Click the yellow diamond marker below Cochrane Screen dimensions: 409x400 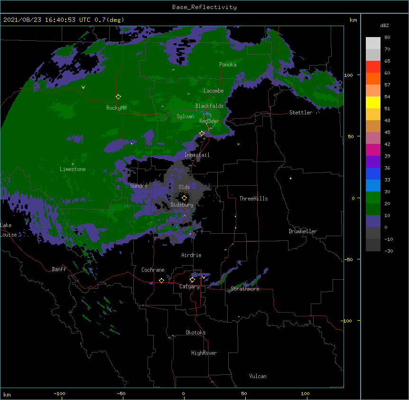click(161, 281)
